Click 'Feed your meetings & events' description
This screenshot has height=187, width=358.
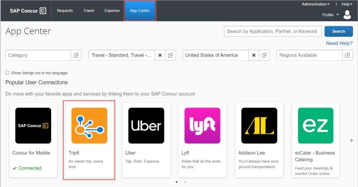tap(314, 171)
